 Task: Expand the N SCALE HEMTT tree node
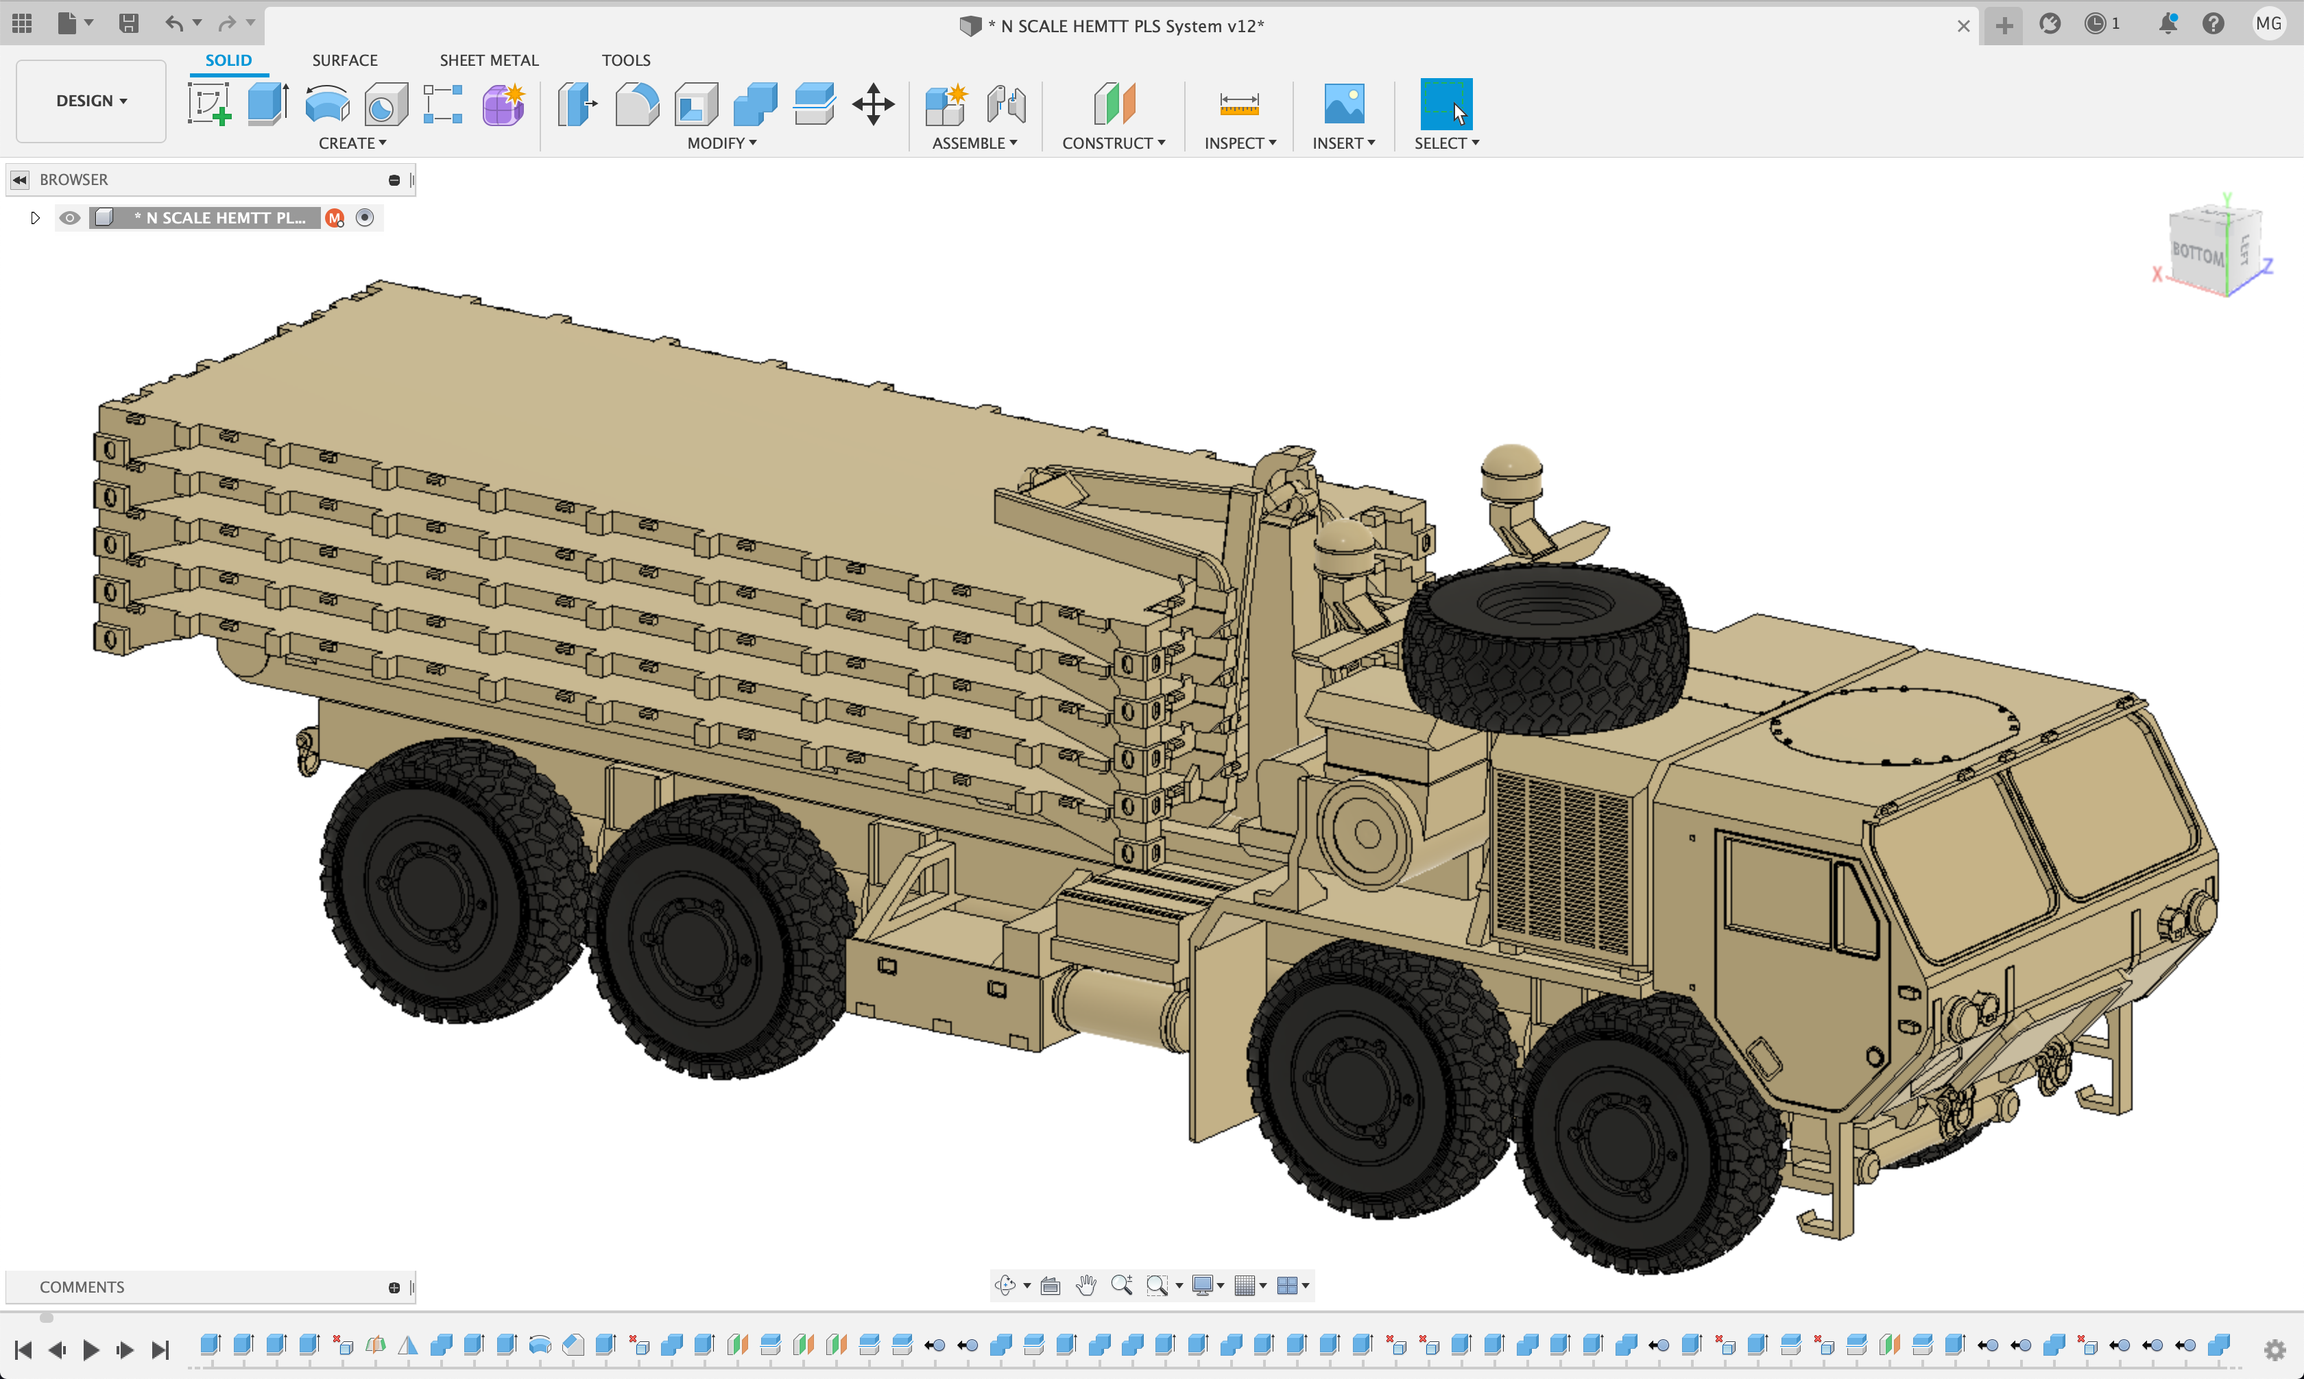pos(36,217)
